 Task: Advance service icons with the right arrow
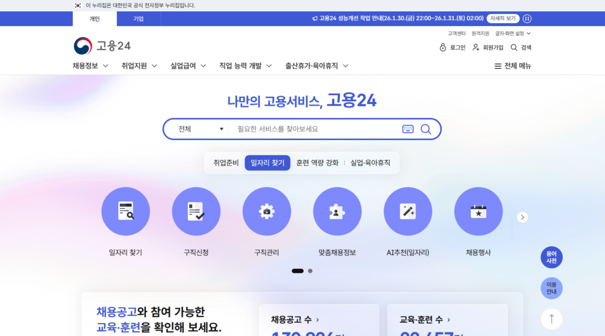click(x=522, y=217)
